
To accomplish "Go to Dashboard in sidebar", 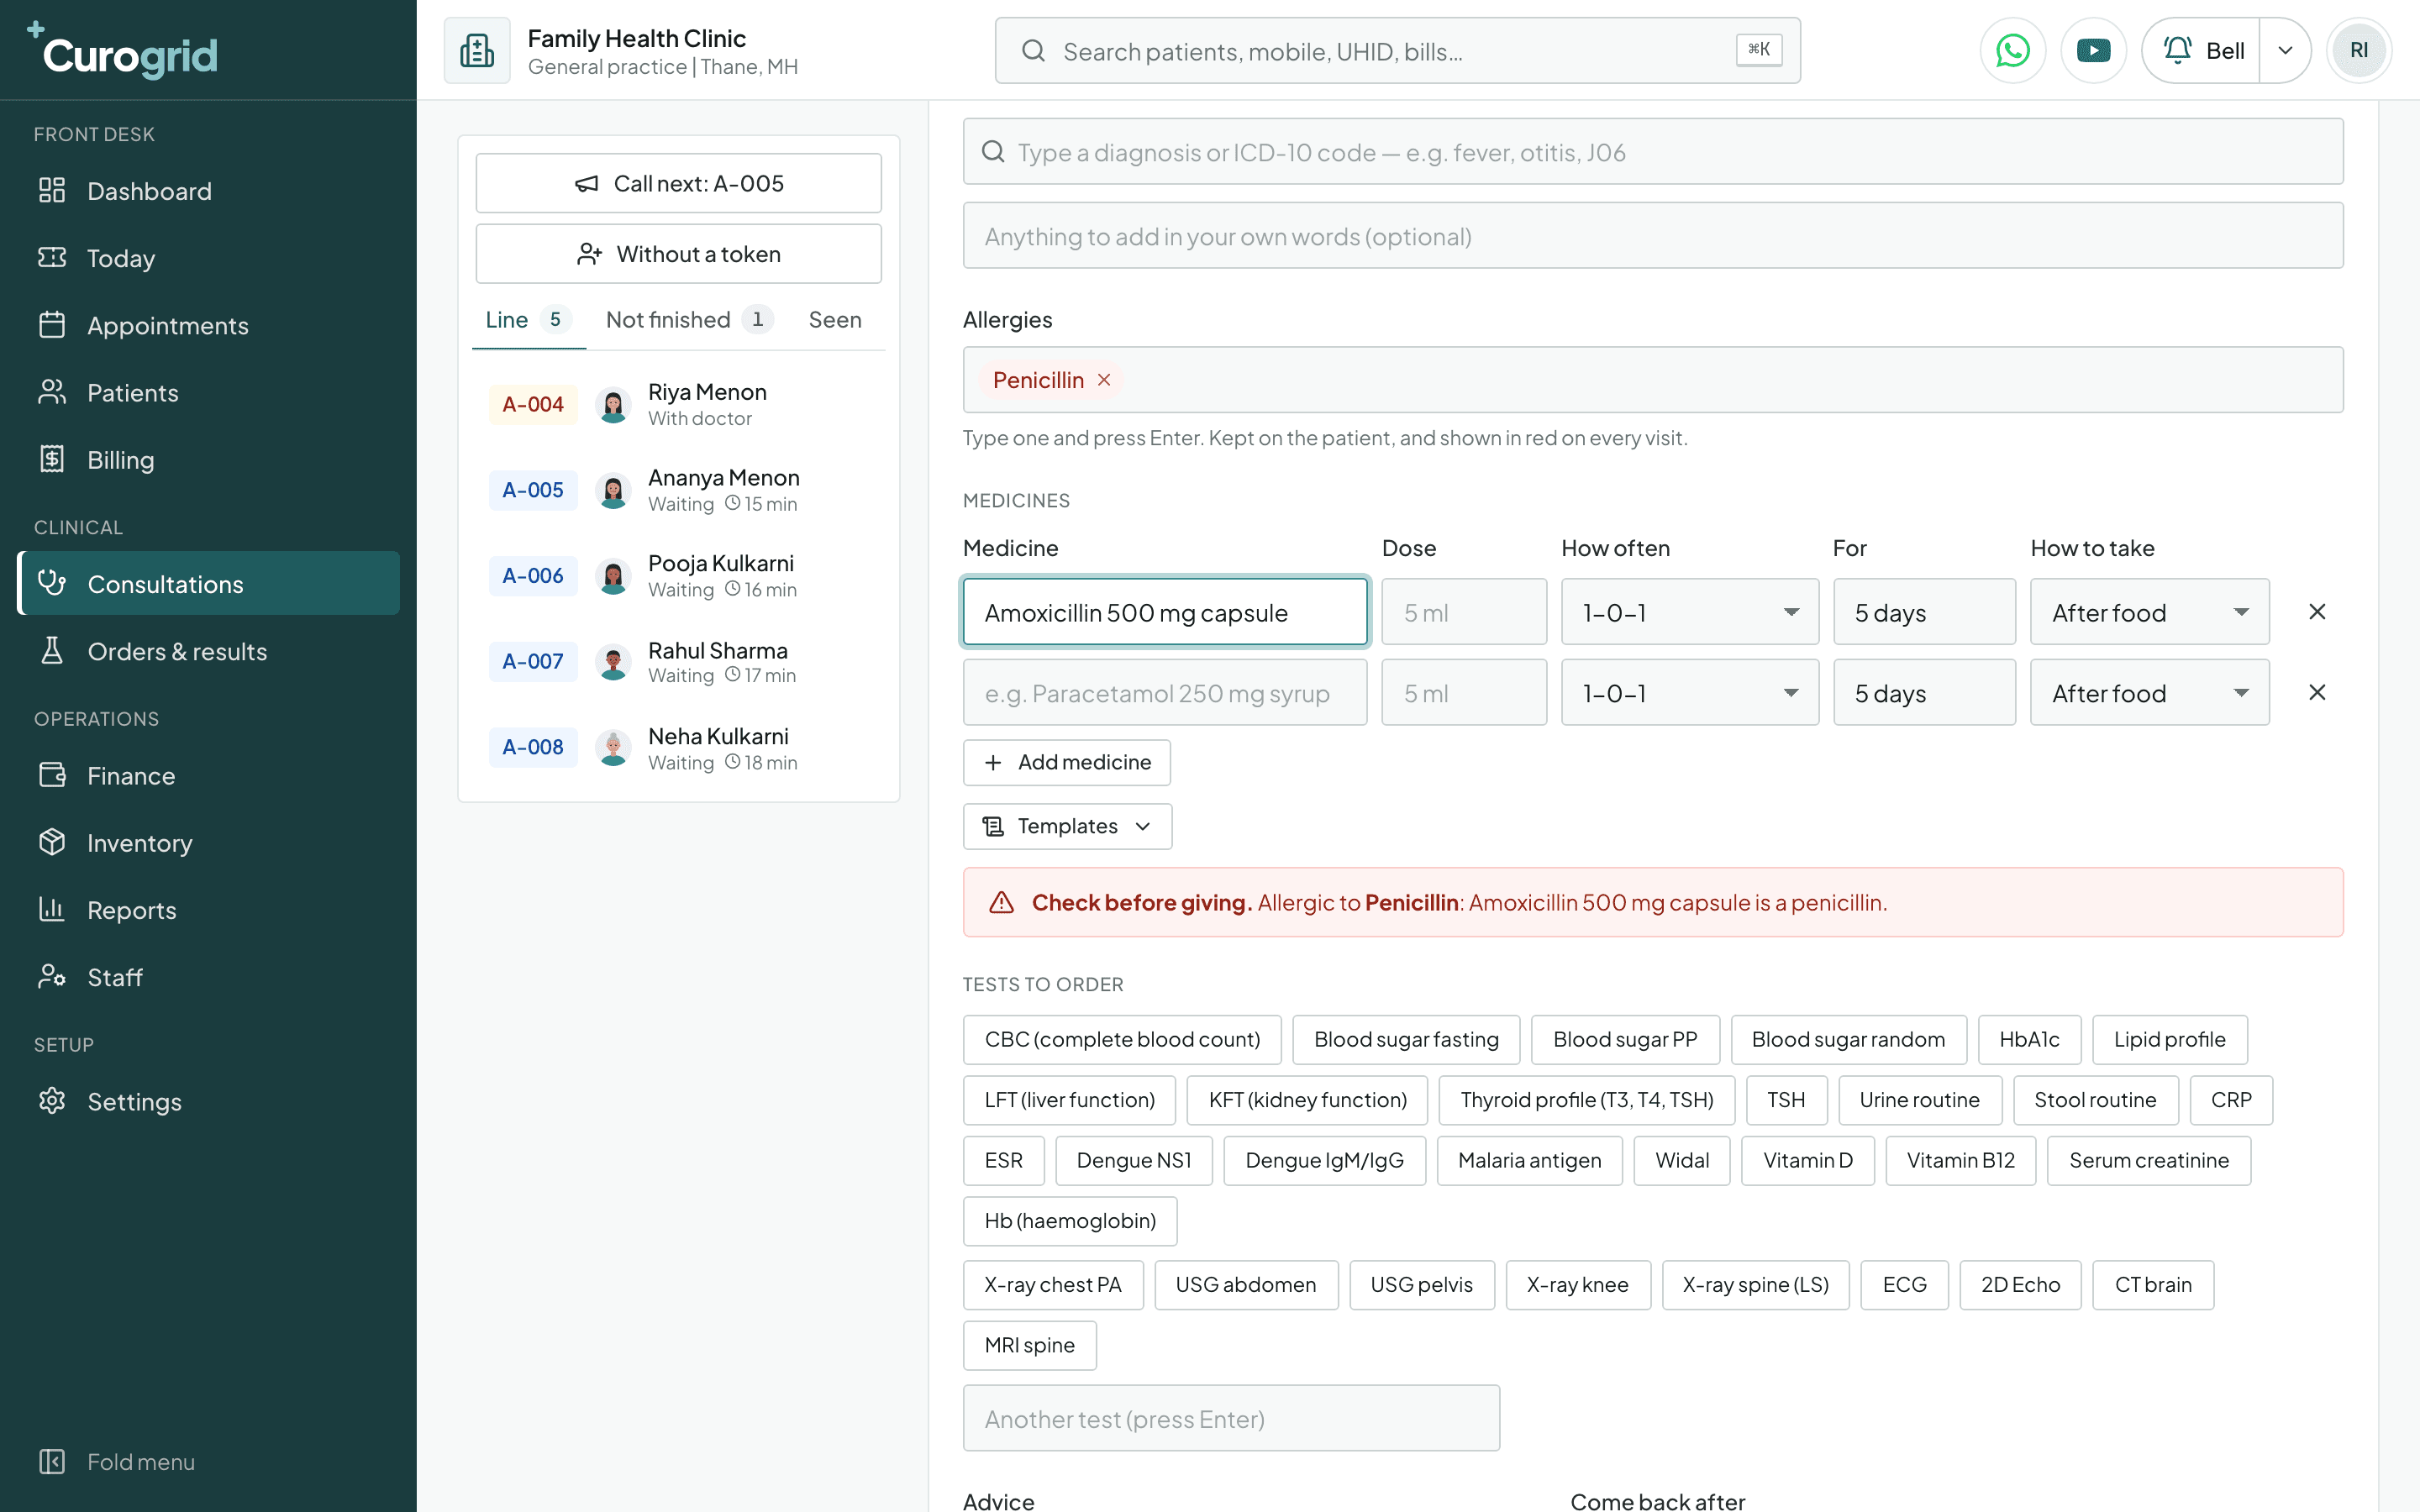I will click(208, 191).
